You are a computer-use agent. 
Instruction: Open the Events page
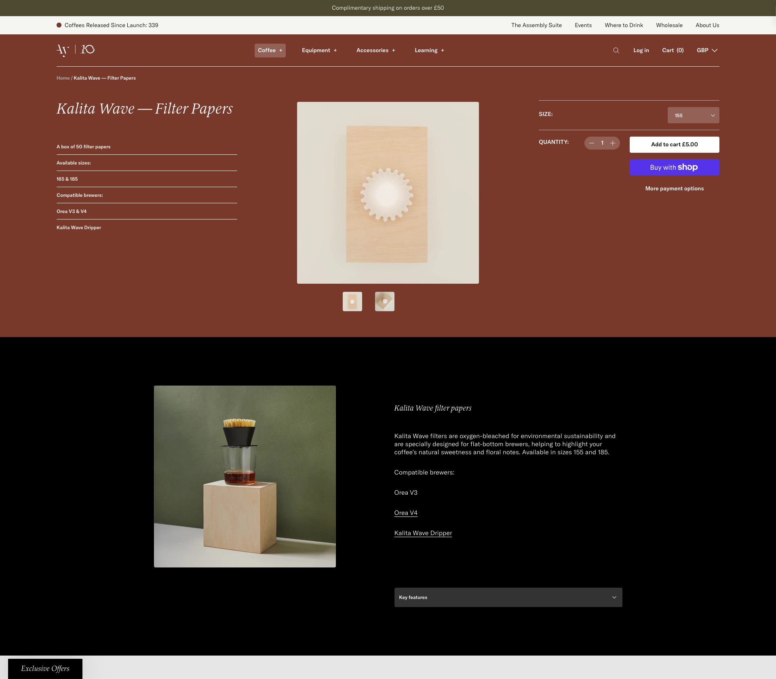(583, 25)
